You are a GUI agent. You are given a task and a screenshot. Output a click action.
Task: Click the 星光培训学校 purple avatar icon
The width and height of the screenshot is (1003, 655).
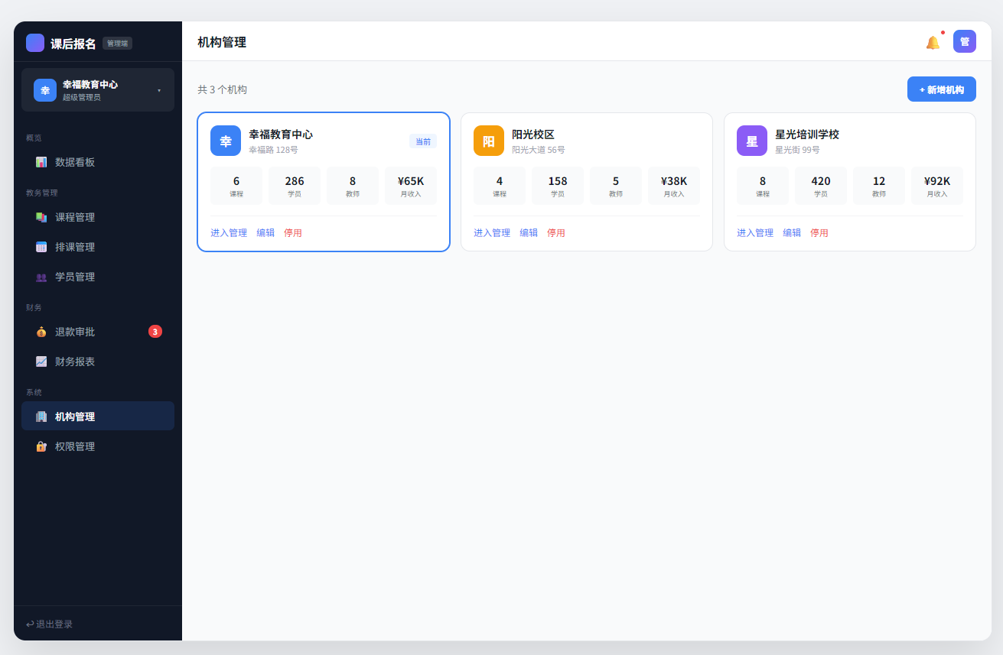pos(752,141)
